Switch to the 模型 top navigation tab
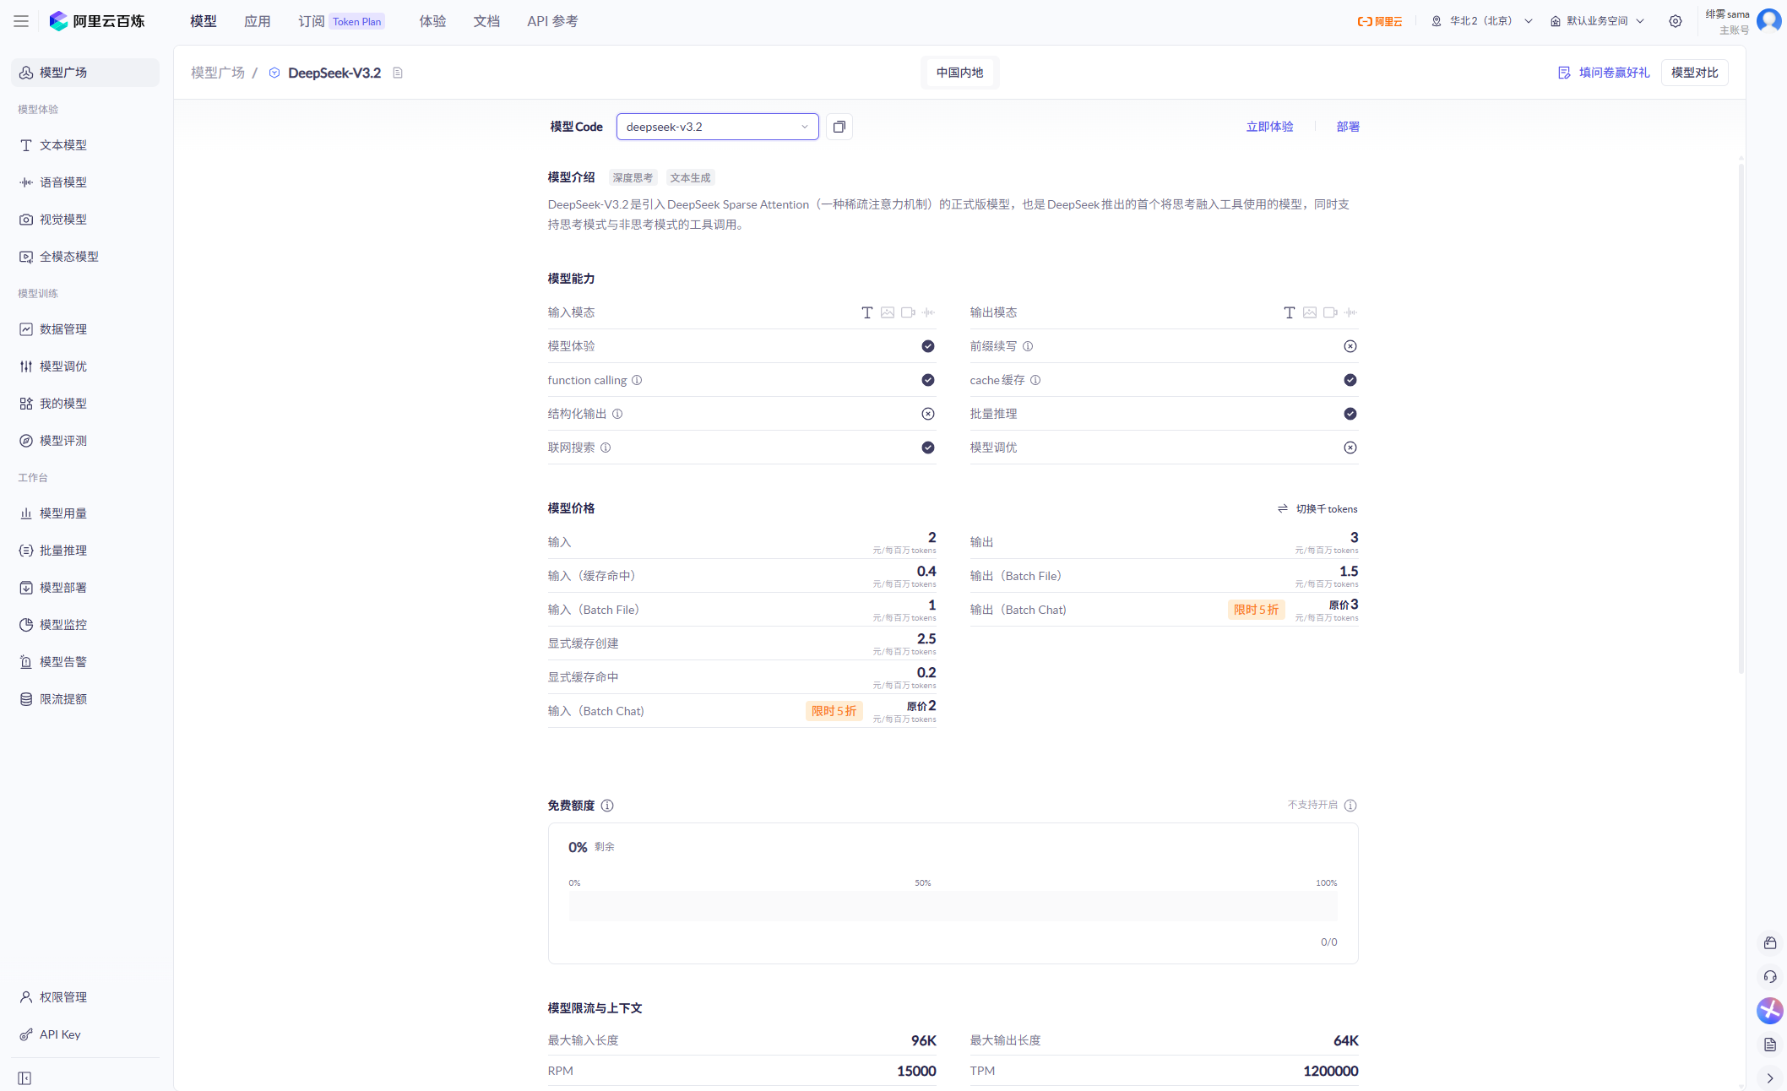 click(x=204, y=21)
